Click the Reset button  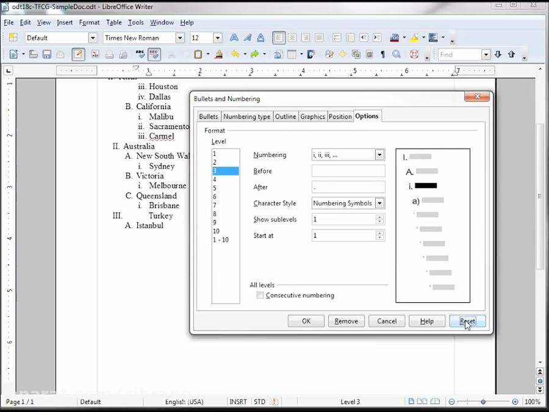click(467, 320)
